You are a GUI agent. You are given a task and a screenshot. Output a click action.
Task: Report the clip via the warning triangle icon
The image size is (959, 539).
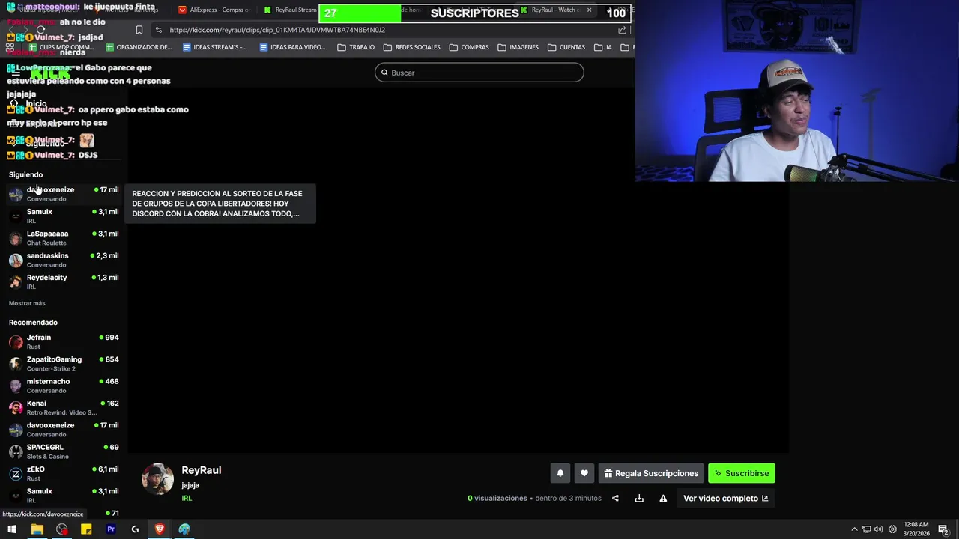(x=663, y=499)
